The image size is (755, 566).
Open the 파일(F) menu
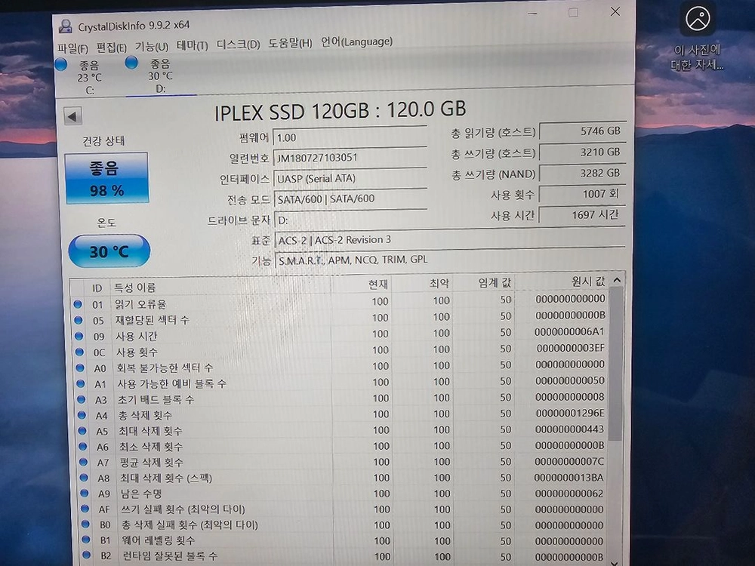pyautogui.click(x=72, y=48)
